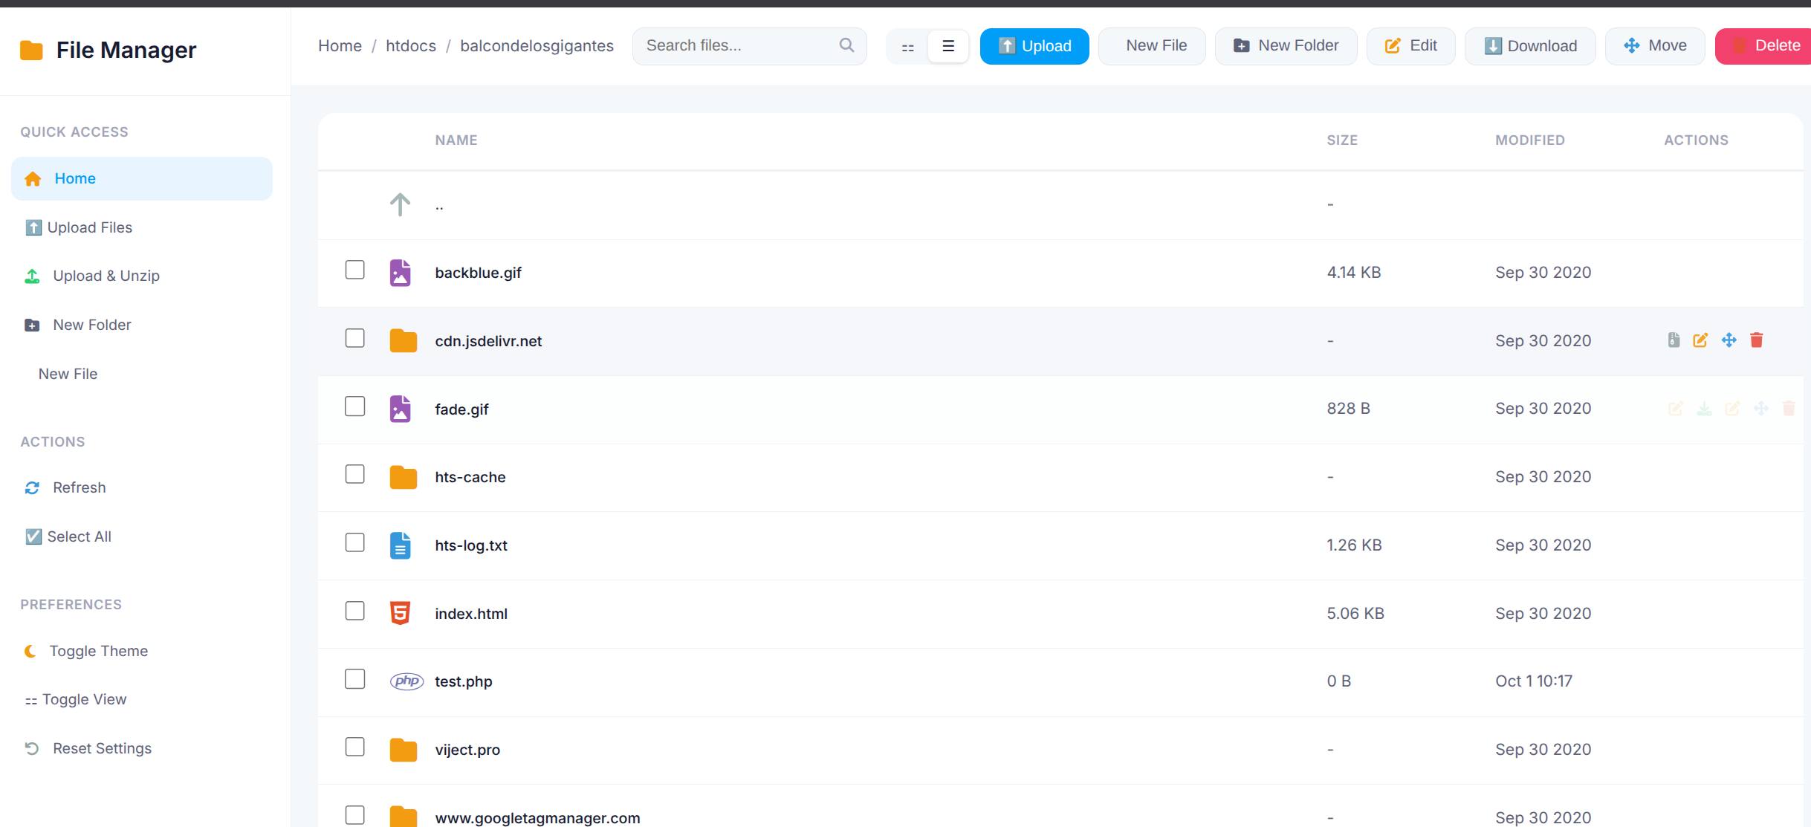Switch to list view icon
Viewport: 1811px width, 827px height.
[948, 46]
